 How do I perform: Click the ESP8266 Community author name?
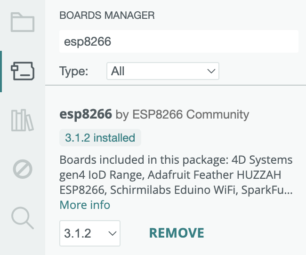coord(191,114)
